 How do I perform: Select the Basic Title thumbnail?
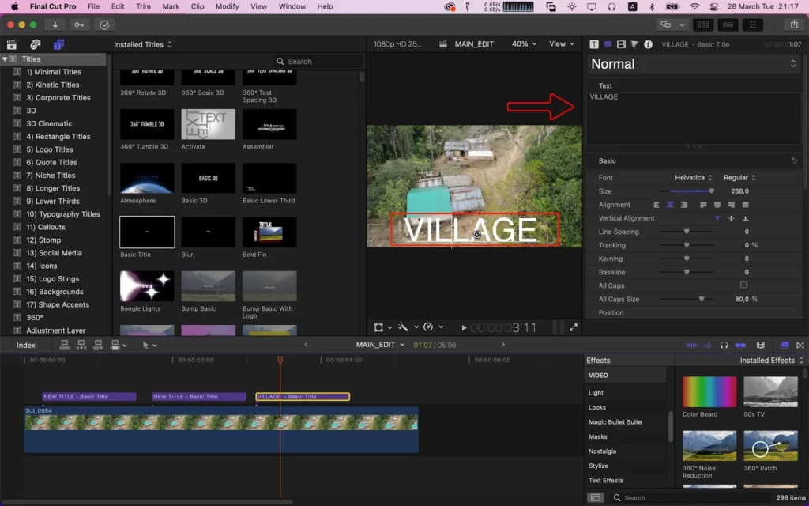[x=147, y=232]
